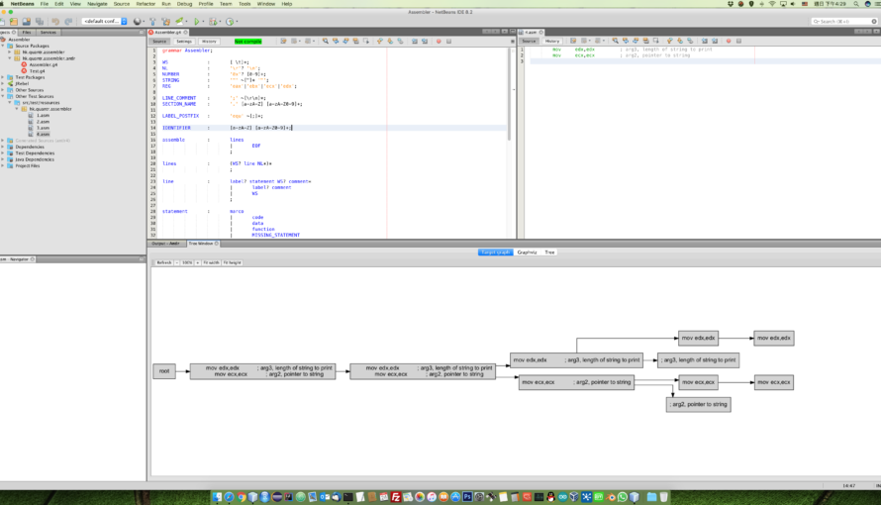Click the Wi-Fi icon in menu bar

point(772,4)
